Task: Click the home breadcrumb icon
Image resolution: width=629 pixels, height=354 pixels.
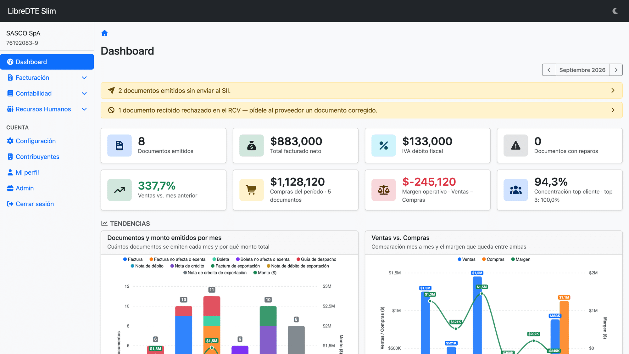Action: pos(105,33)
